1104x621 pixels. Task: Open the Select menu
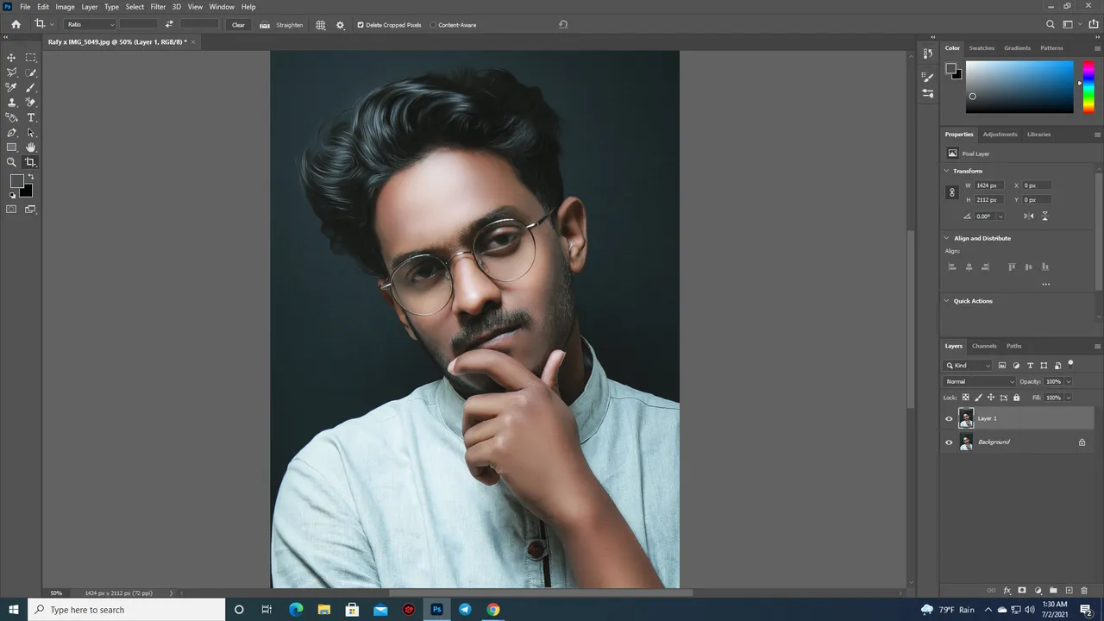click(135, 7)
